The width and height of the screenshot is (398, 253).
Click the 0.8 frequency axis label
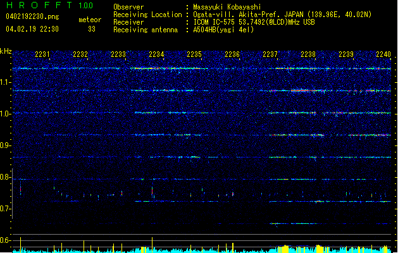[6, 177]
